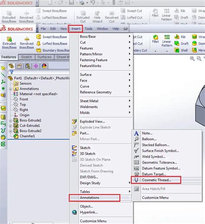Click the Balloon annotation icon

pos(136,139)
